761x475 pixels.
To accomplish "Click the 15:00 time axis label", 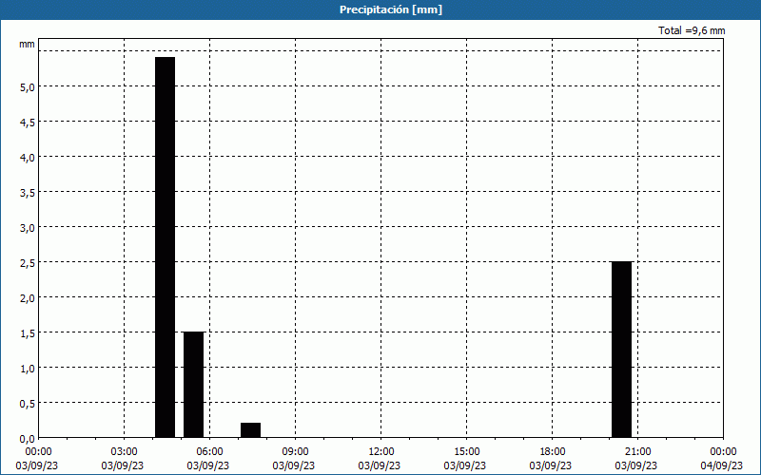I will pyautogui.click(x=467, y=452).
